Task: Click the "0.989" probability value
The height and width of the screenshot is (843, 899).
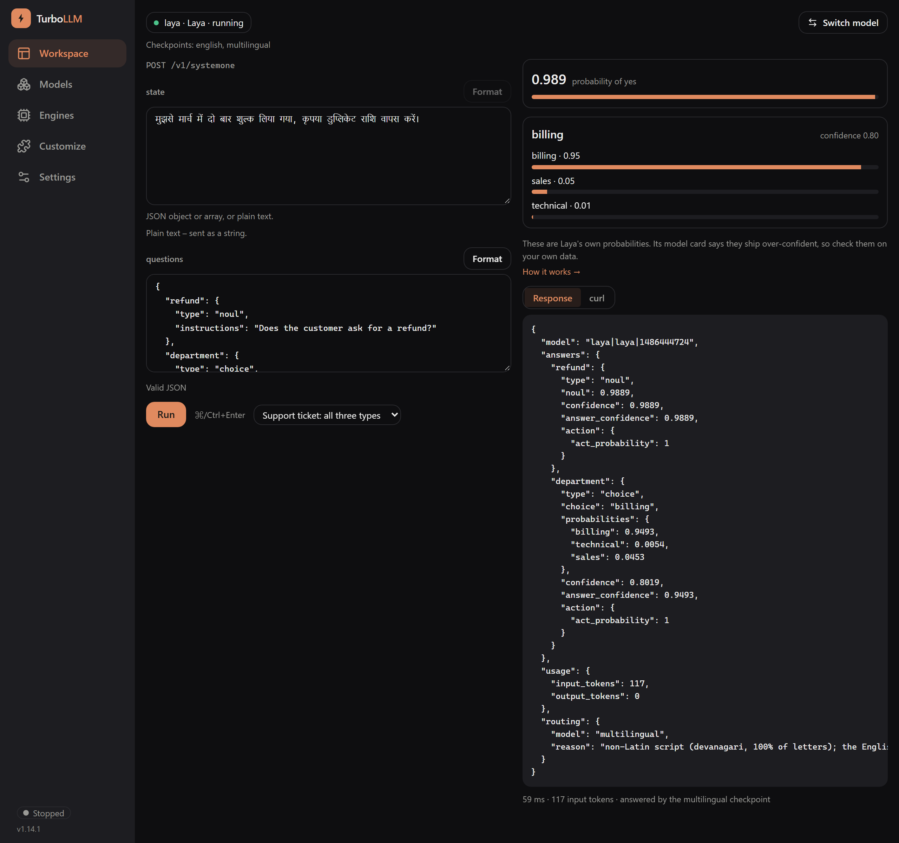Action: tap(549, 80)
